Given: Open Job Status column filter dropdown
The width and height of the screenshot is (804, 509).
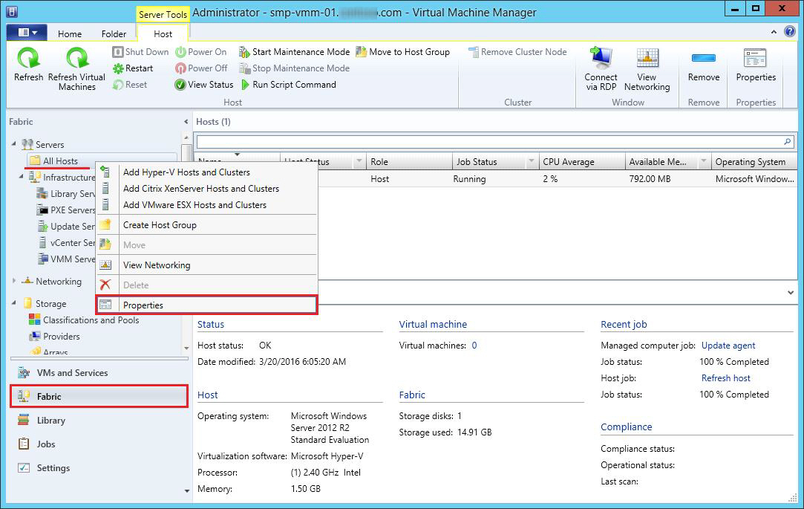Looking at the screenshot, I should coord(531,162).
